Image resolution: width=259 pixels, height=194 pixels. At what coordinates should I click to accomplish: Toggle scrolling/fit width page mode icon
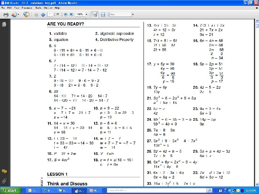point(95,14)
